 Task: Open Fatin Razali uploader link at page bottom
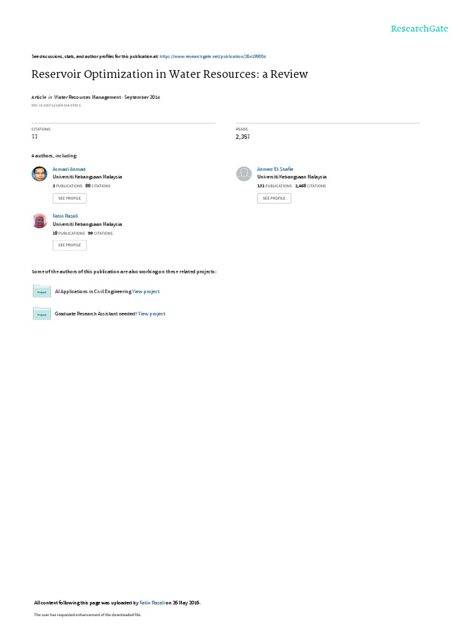(152, 603)
